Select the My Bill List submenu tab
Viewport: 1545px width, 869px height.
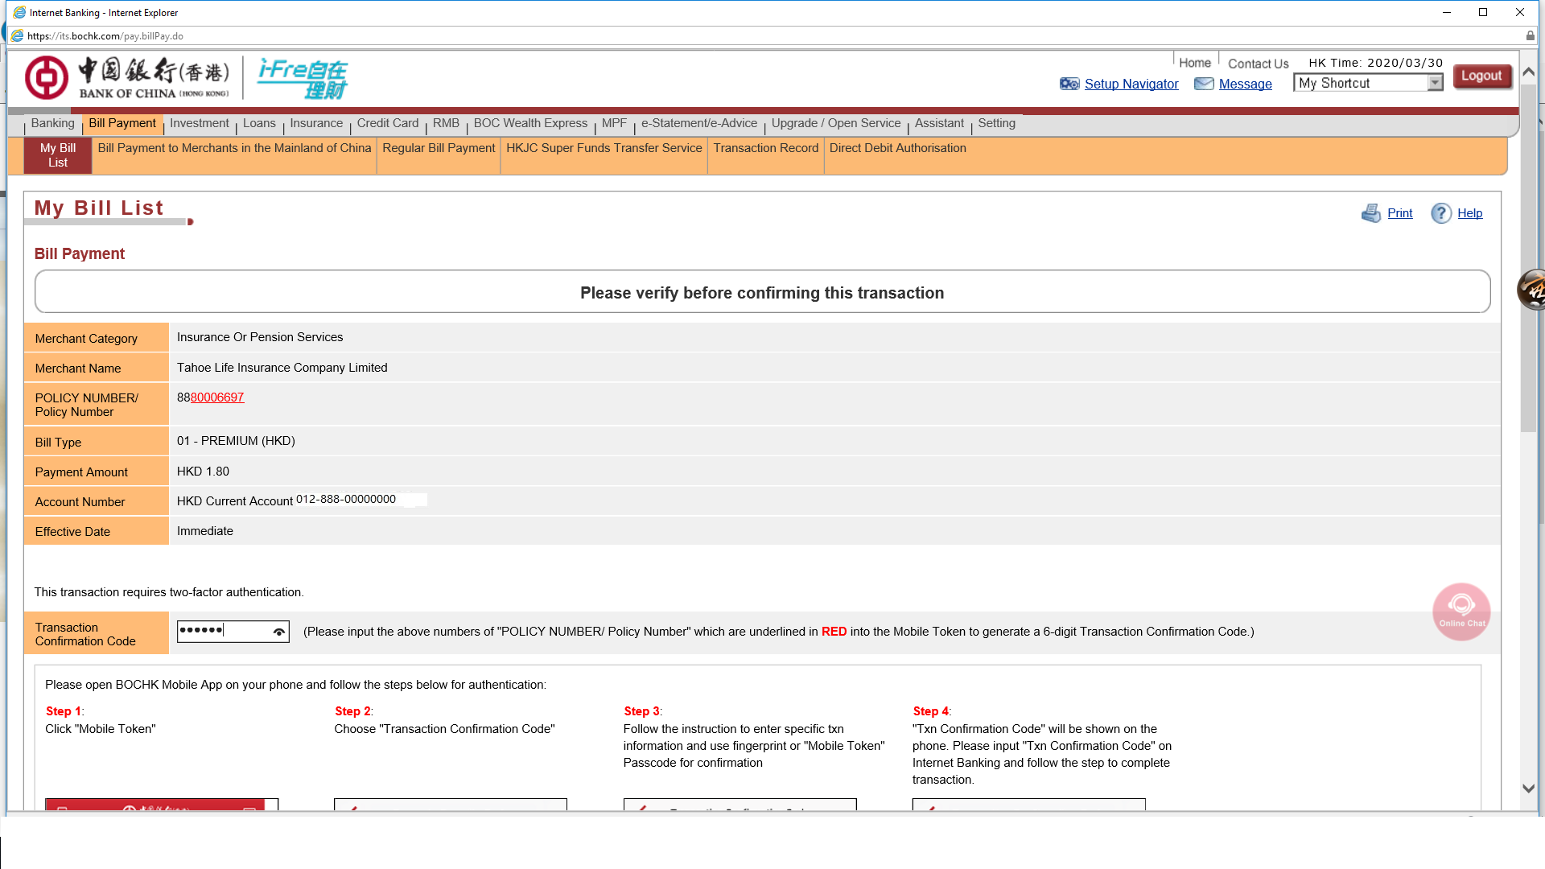point(58,155)
